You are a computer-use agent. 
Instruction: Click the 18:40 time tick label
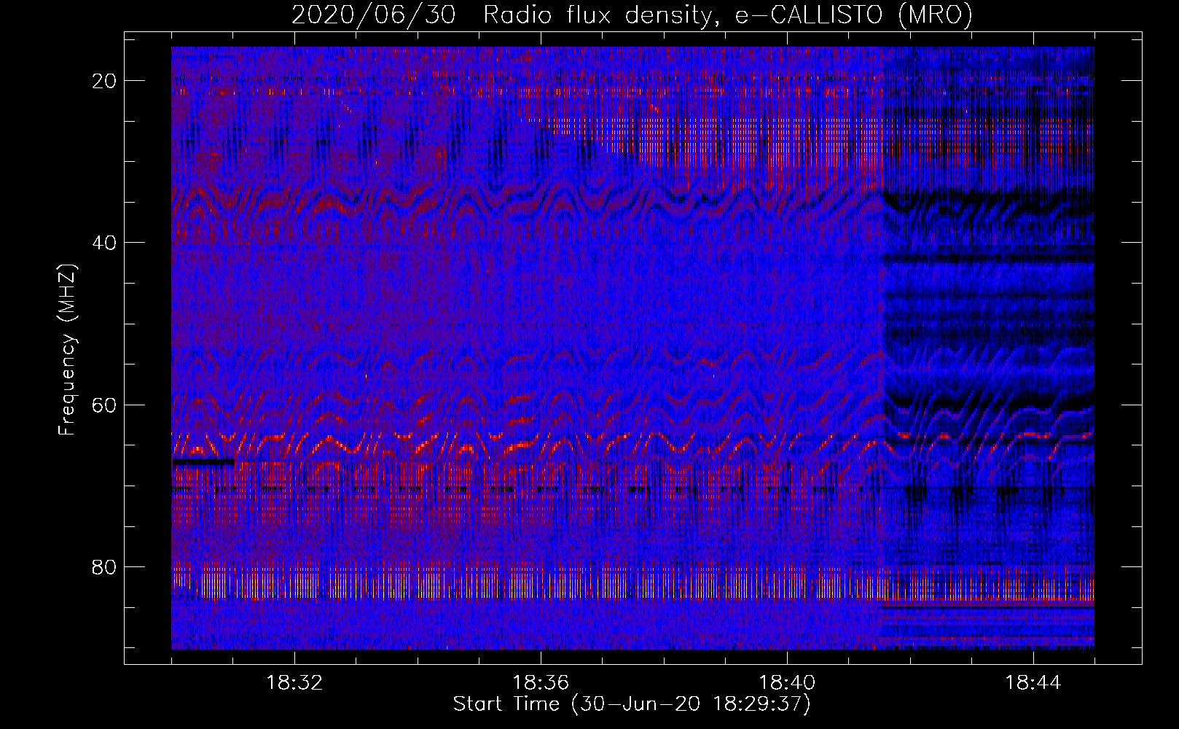787,683
